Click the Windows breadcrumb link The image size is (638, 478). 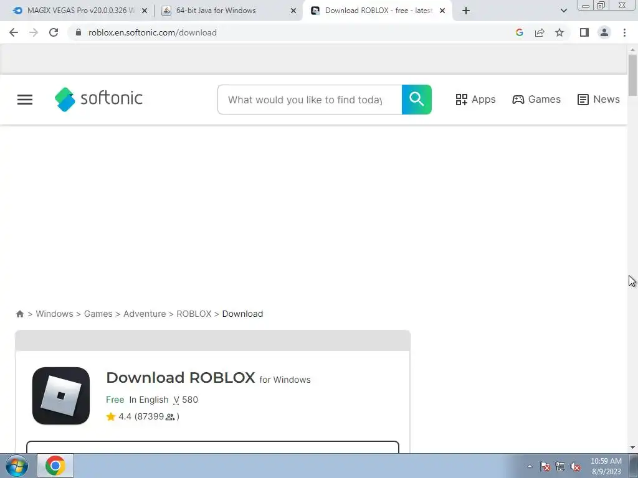pos(55,314)
